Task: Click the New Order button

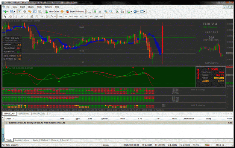Action: pyautogui.click(x=52, y=12)
